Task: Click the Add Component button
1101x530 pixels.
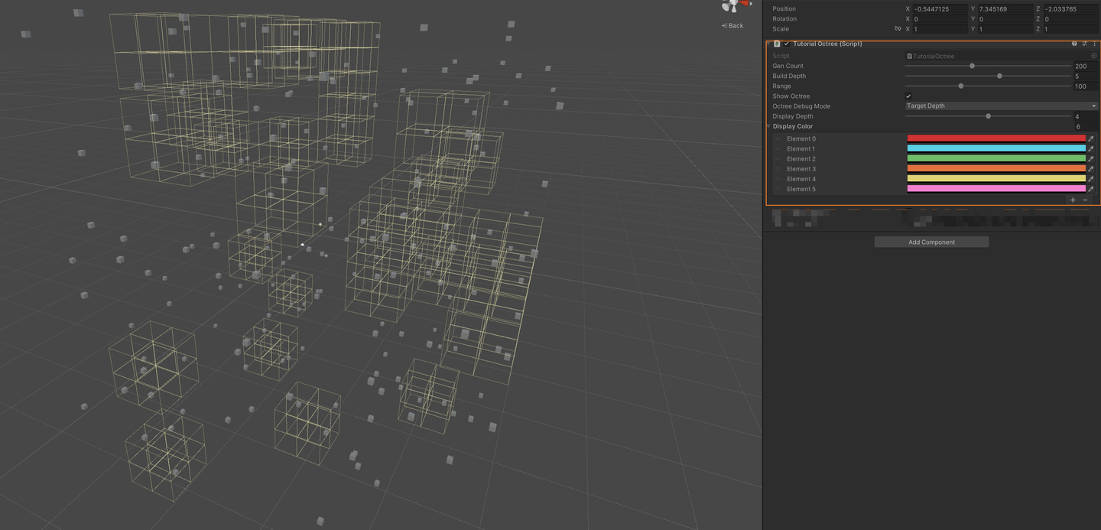Action: (931, 242)
